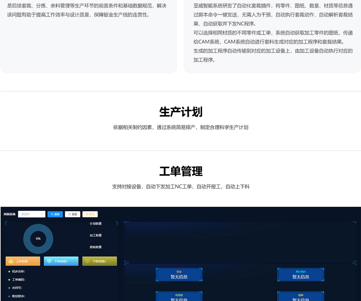Click the 下料信息2 unloading icon
This screenshot has height=301, width=361.
click(87, 261)
